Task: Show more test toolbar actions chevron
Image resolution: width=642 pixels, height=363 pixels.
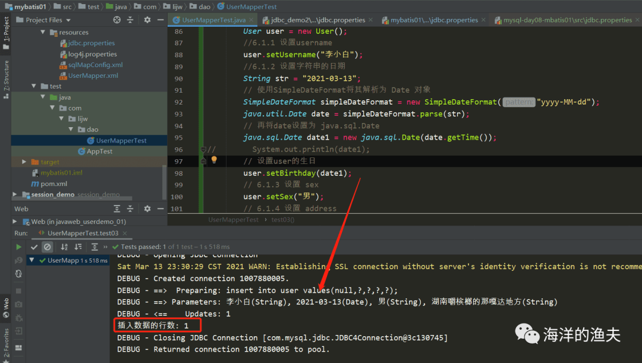Action: (x=105, y=247)
